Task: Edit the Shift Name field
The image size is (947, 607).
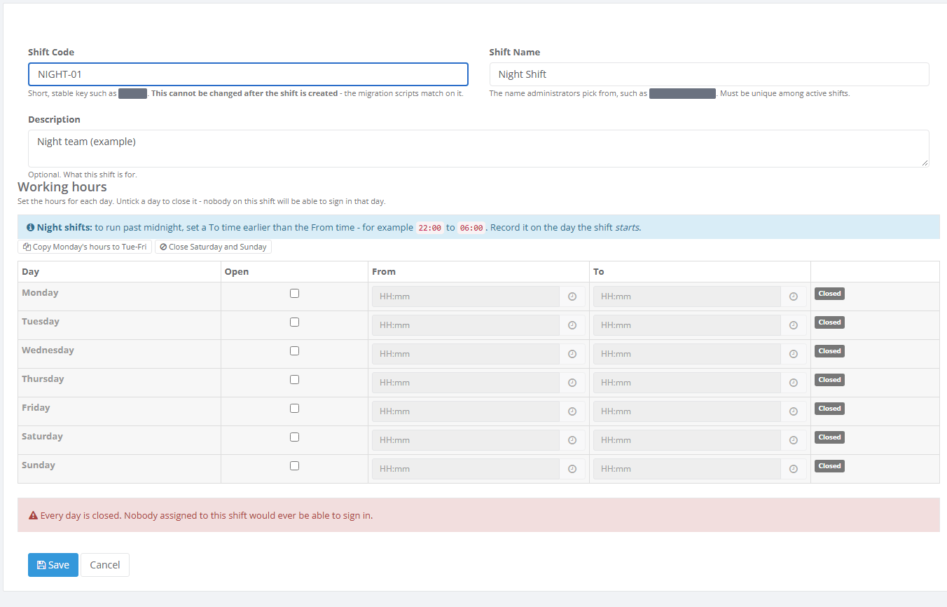Action: point(709,74)
